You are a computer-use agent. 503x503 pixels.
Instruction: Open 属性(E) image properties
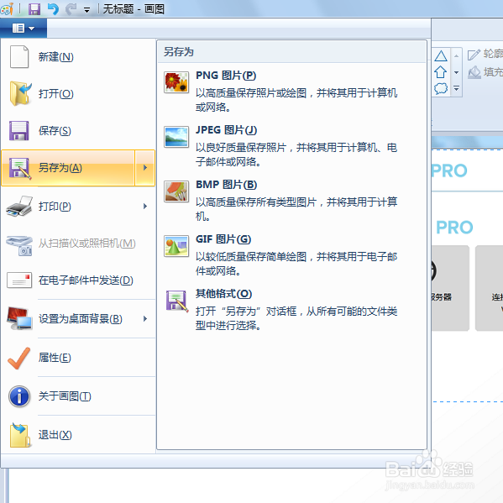78,358
